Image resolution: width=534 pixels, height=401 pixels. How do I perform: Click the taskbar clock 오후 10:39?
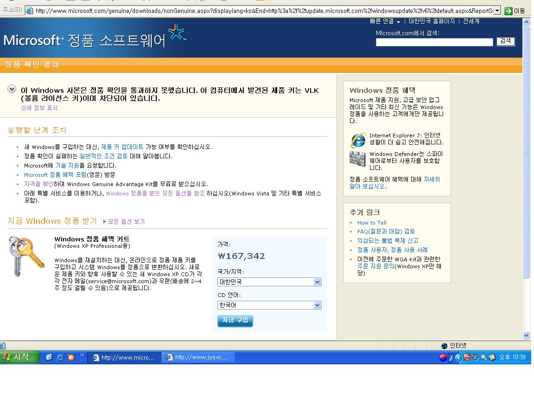pos(512,357)
